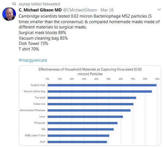Open the zeynep tufekci Retweeted link

[39, 4]
